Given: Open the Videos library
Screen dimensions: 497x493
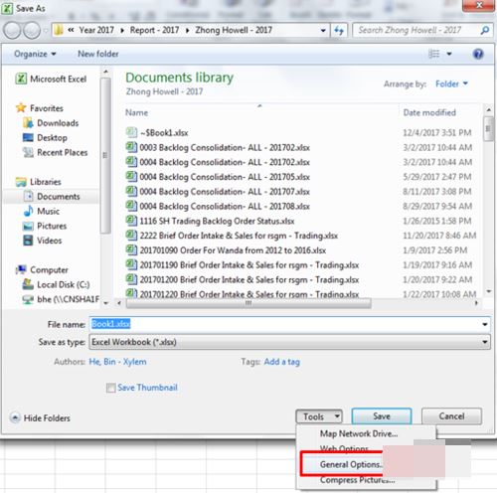Looking at the screenshot, I should pos(42,241).
